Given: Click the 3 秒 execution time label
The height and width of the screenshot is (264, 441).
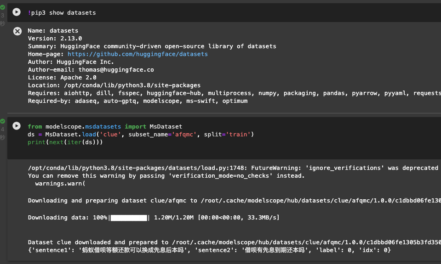Looking at the screenshot, I should tap(2, 19).
